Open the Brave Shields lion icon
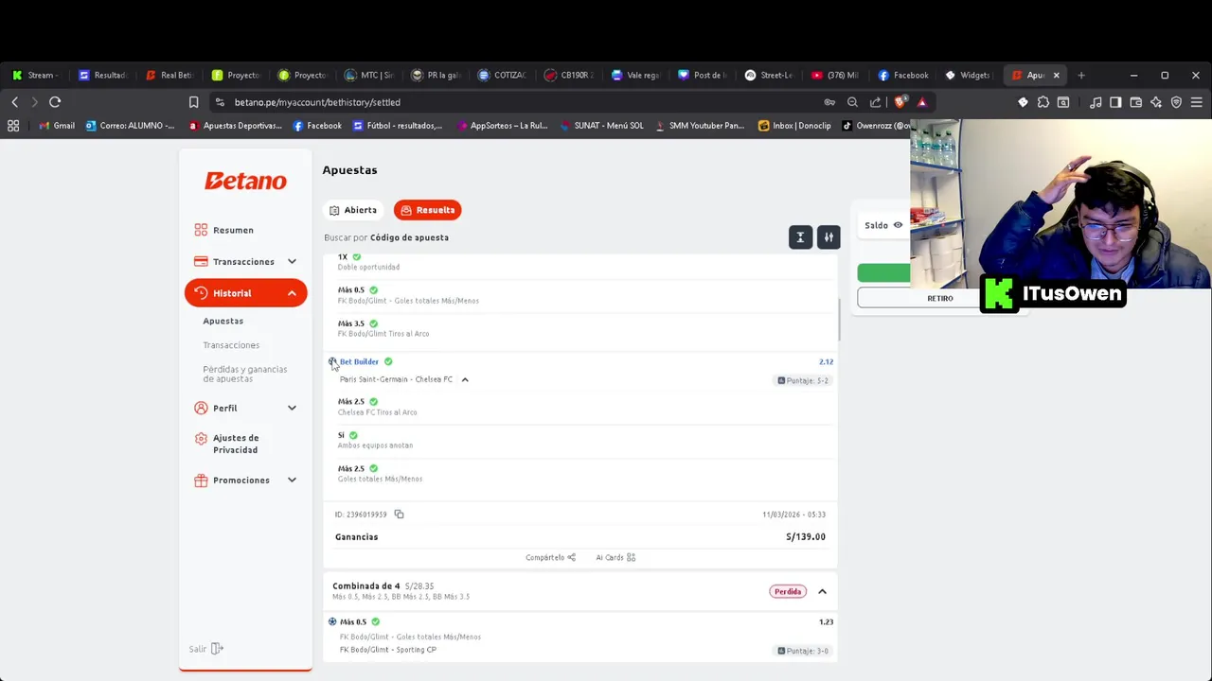The height and width of the screenshot is (681, 1212). pos(900,102)
